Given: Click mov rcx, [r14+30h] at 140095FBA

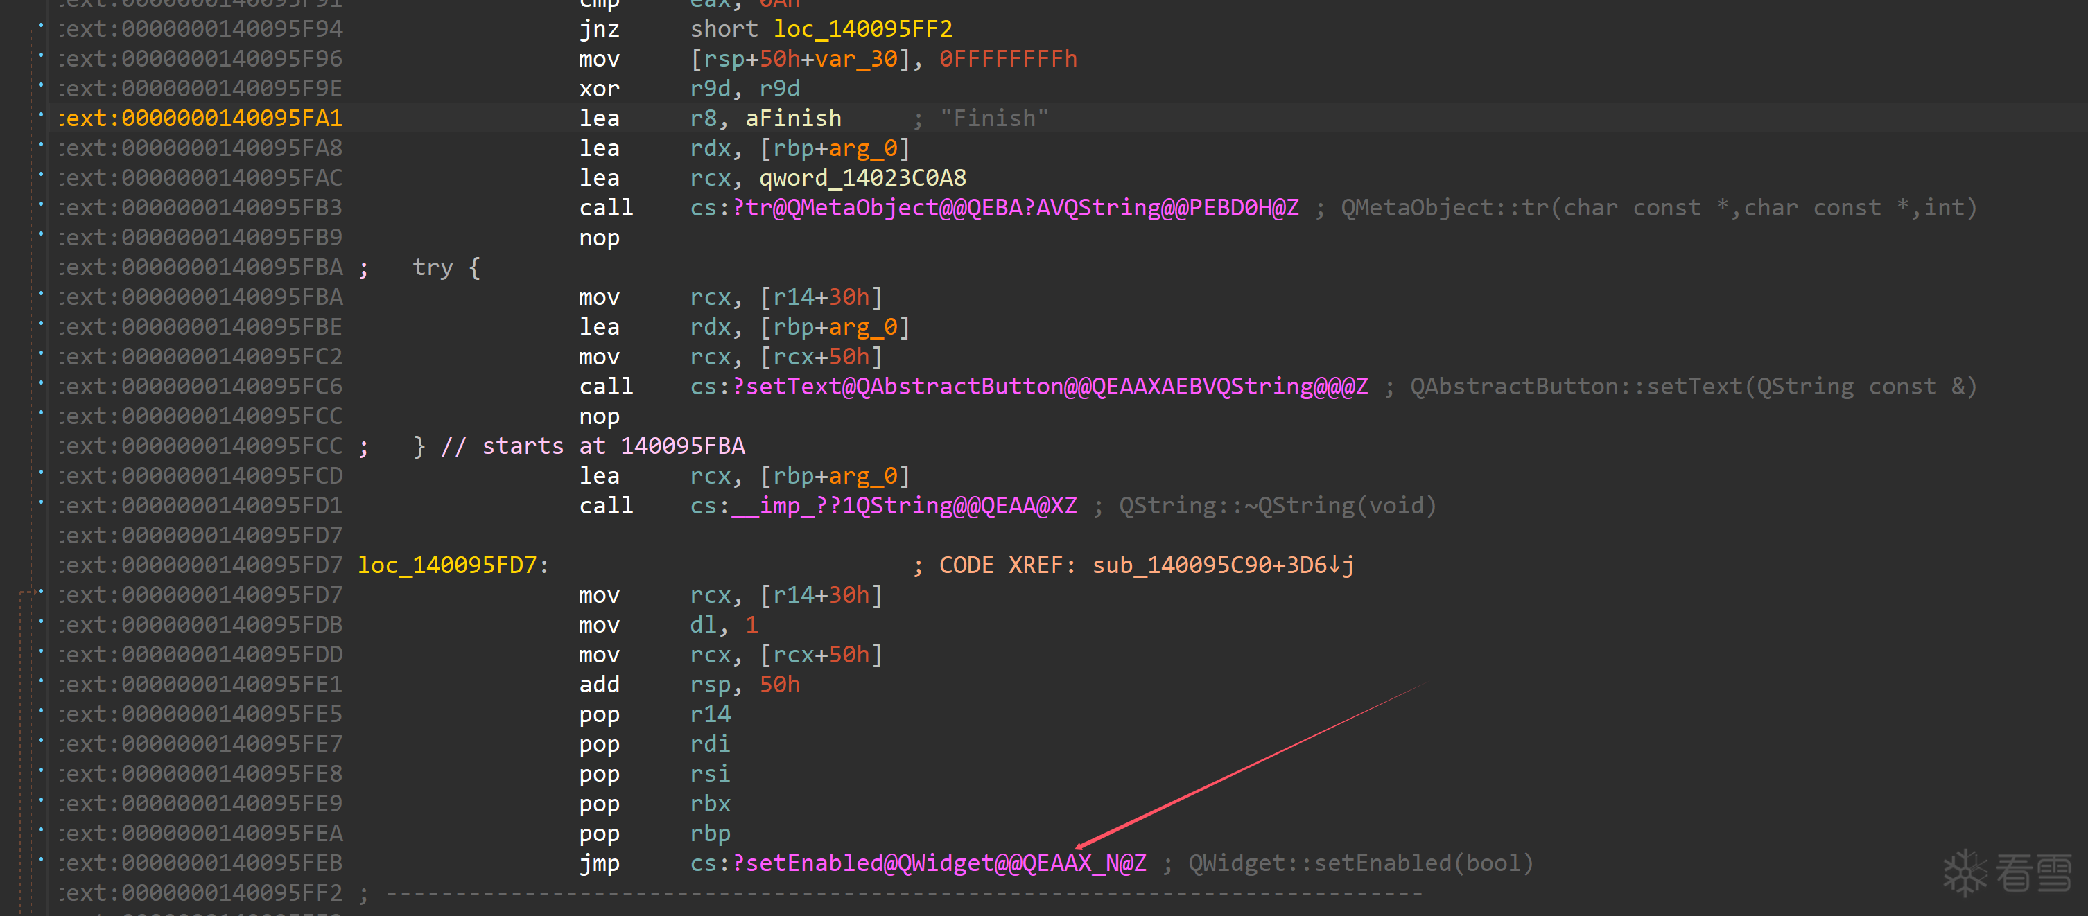Looking at the screenshot, I should [x=731, y=298].
